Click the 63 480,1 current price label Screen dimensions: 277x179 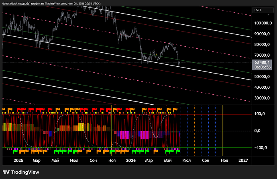tap(262, 62)
